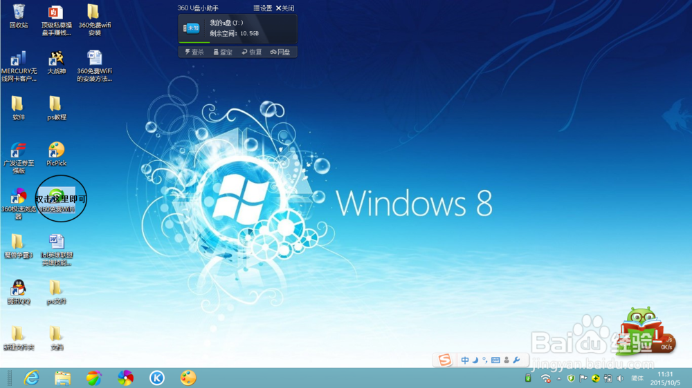Viewport: 692px width, 388px height.
Task: Open Action Center flag tray icon
Action: coord(583,378)
